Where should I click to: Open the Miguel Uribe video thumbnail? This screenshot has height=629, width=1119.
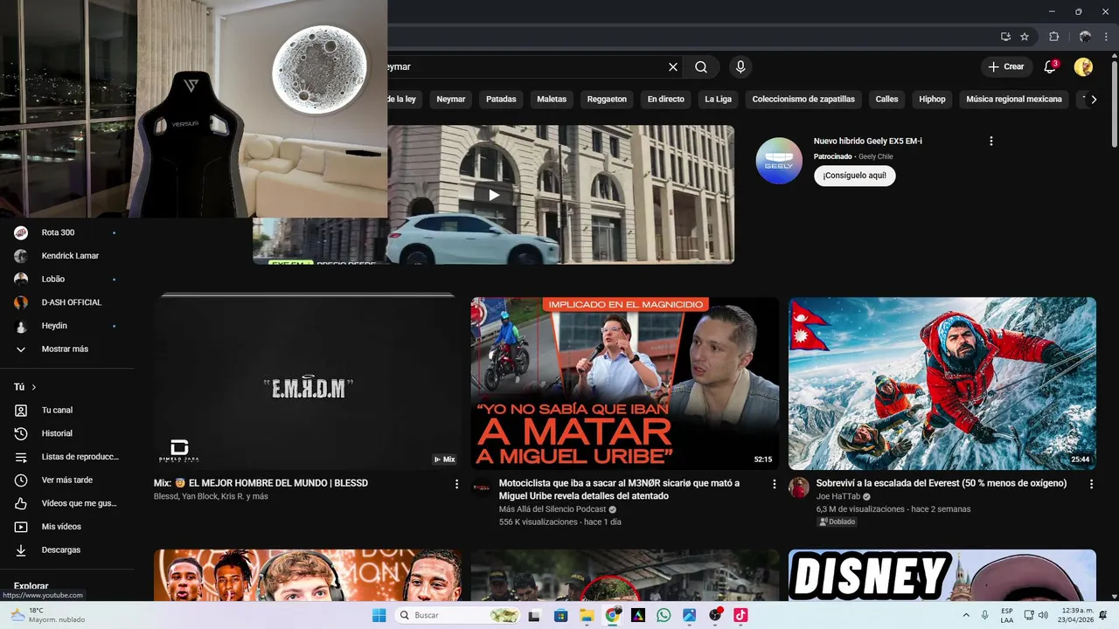point(625,384)
